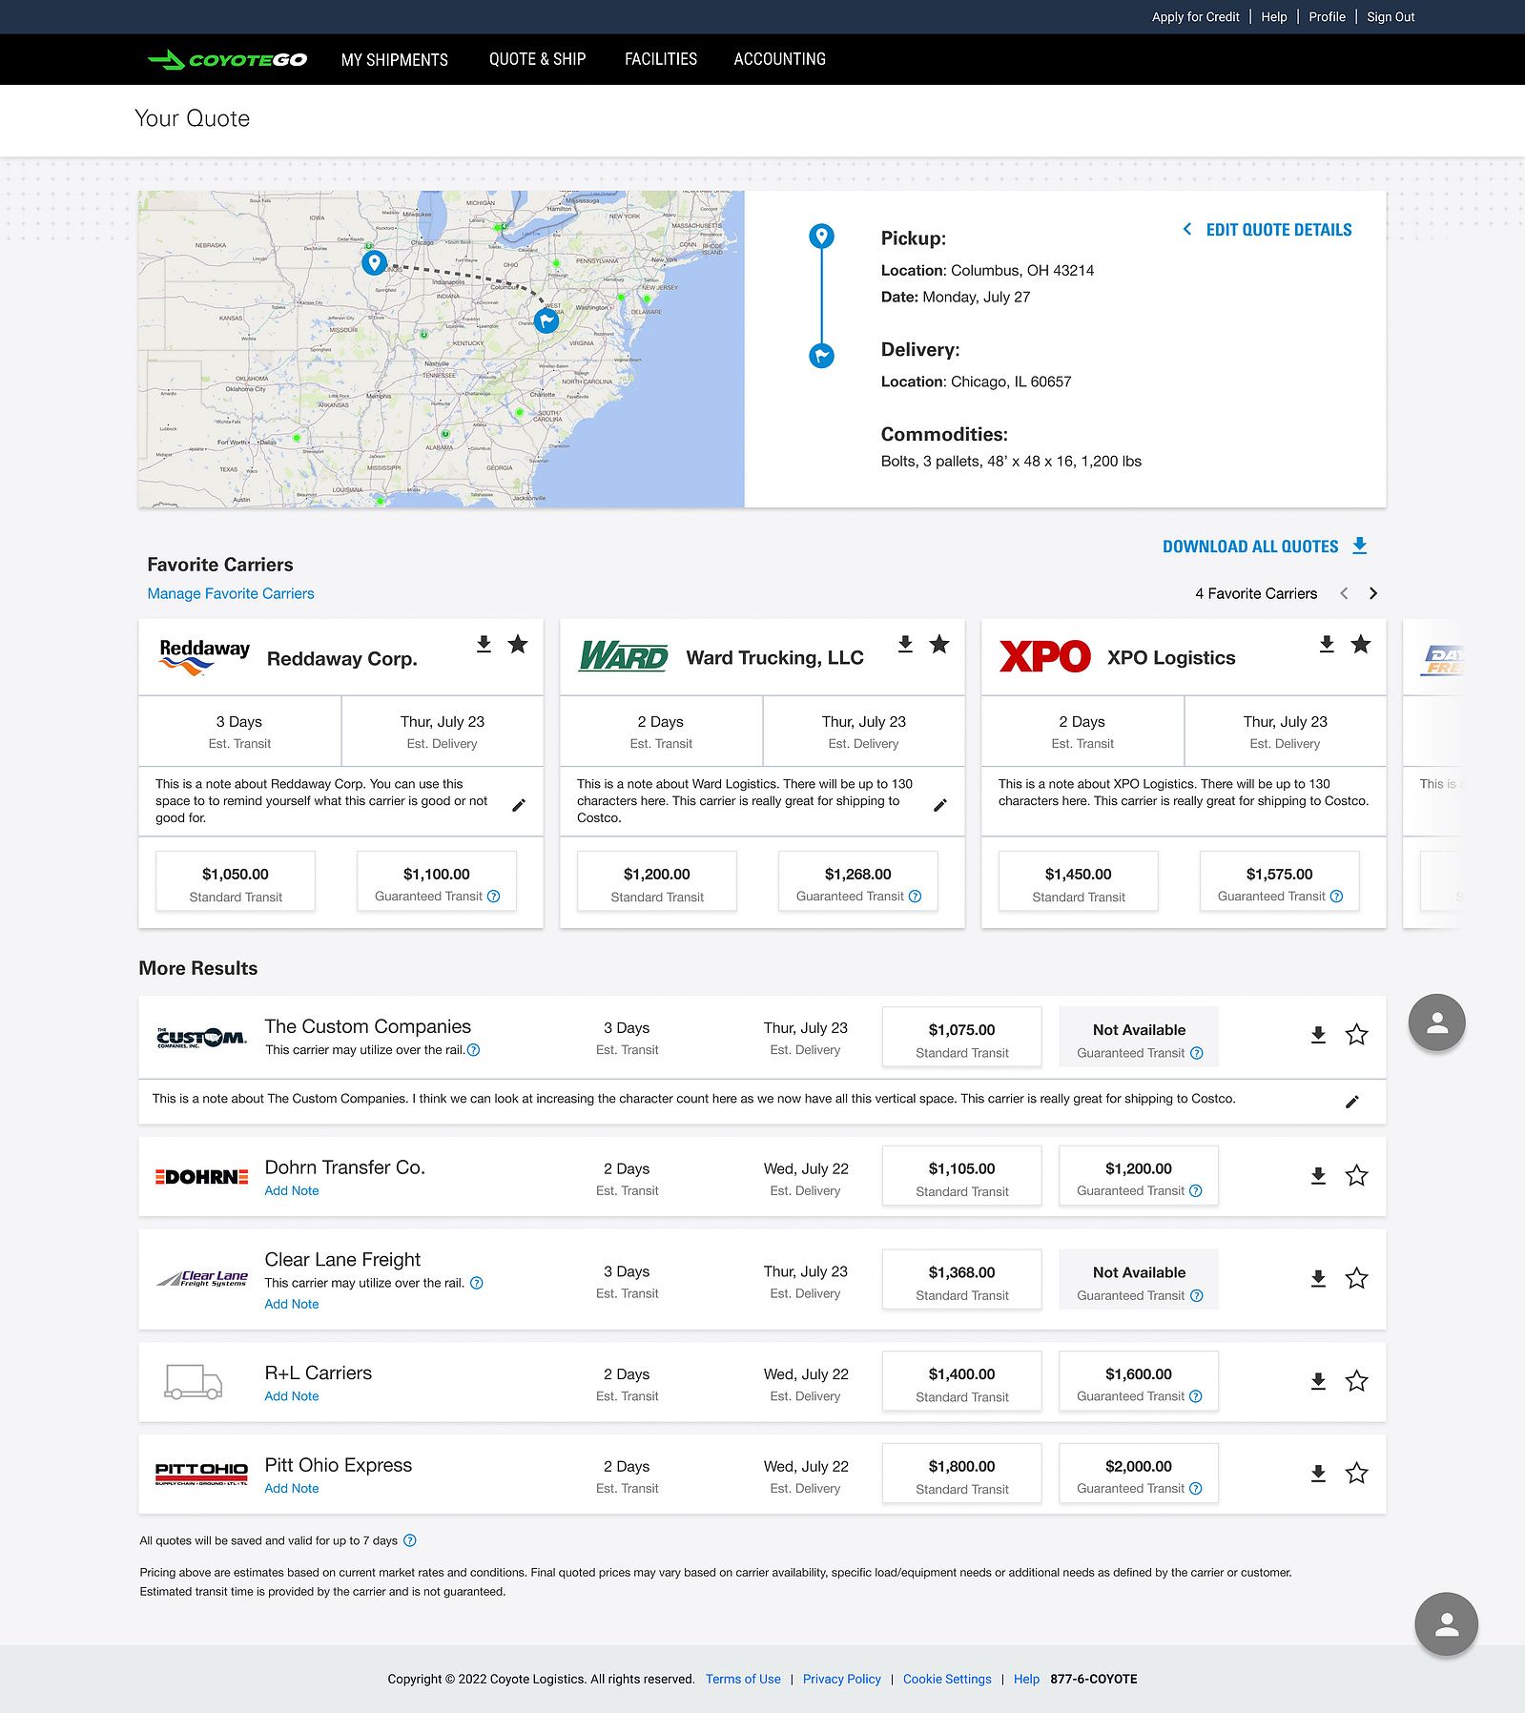Edit The Custom Companies note
The height and width of the screenshot is (1713, 1525).
pyautogui.click(x=1352, y=1102)
